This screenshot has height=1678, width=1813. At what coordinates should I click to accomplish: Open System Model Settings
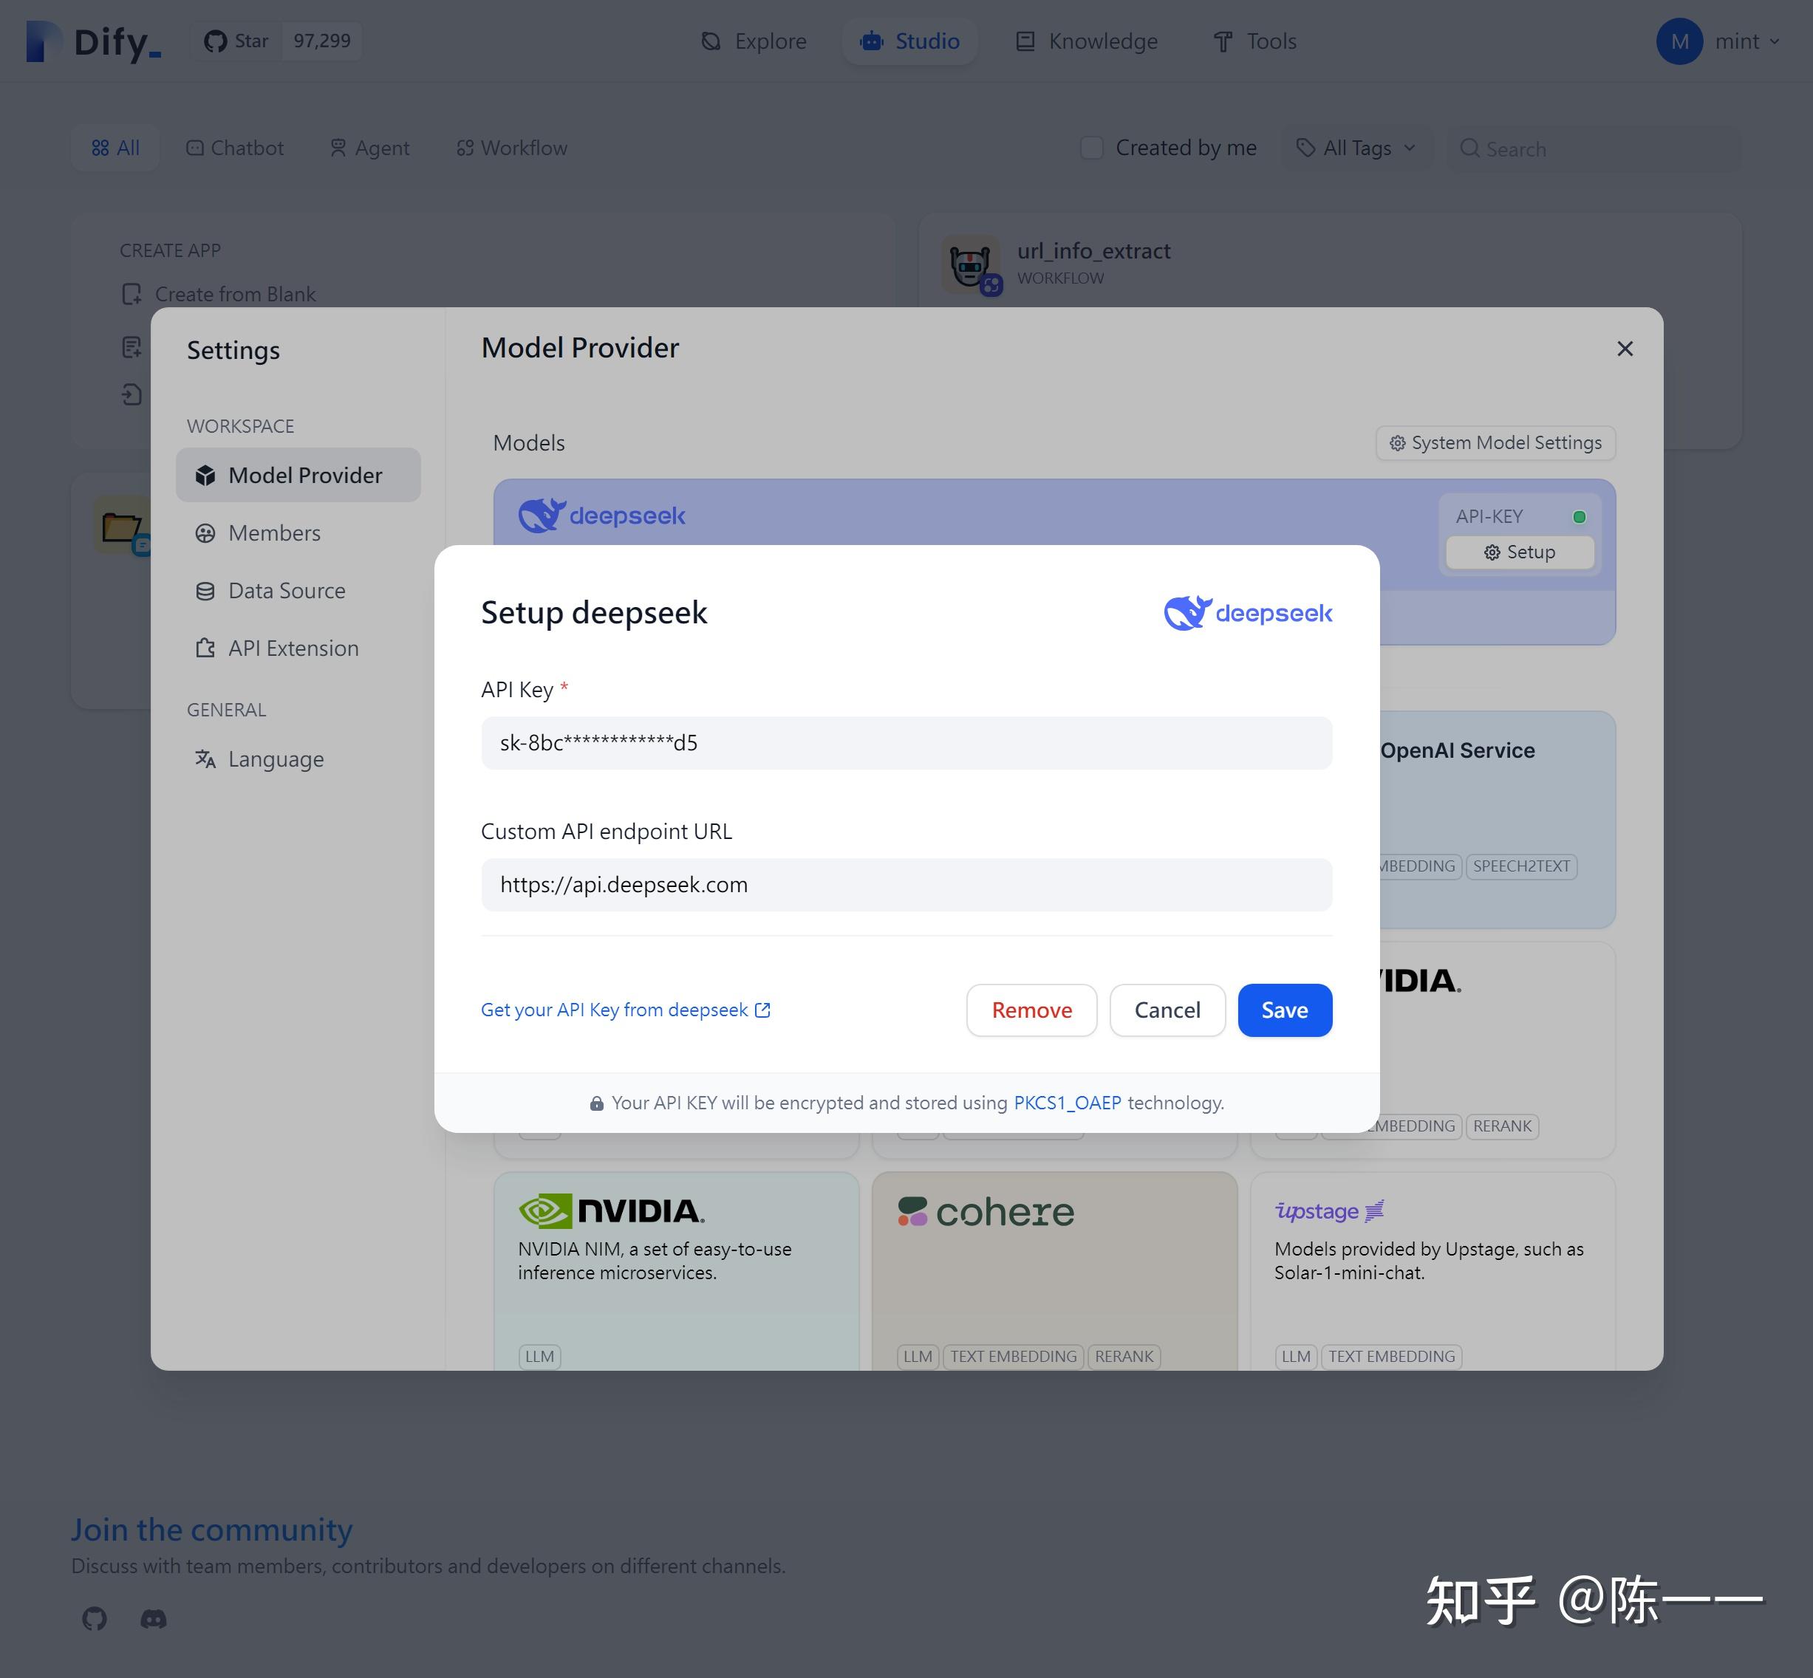tap(1494, 443)
